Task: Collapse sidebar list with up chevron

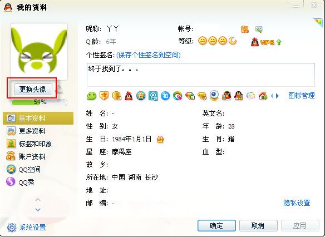Action: [38, 200]
